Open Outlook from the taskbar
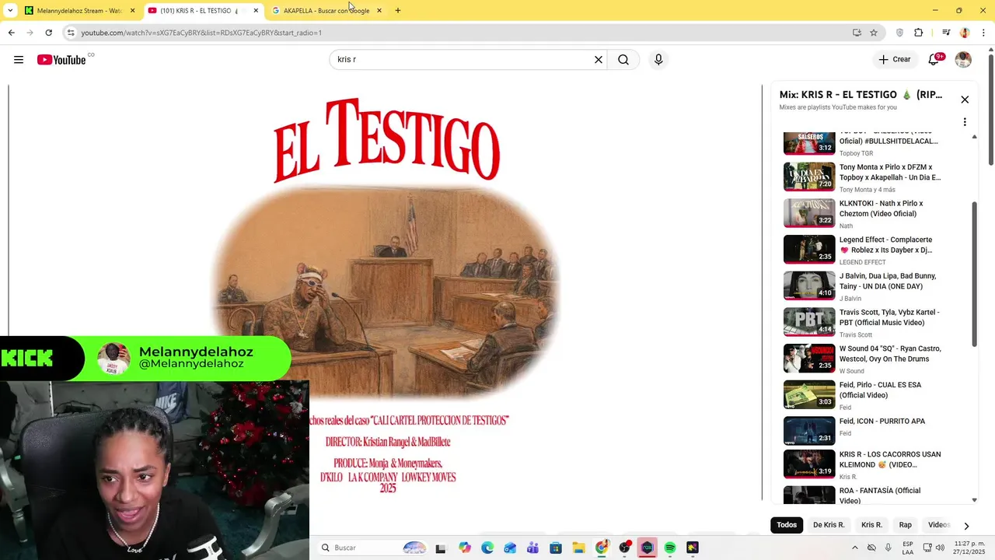This screenshot has height=560, width=995. click(x=510, y=548)
